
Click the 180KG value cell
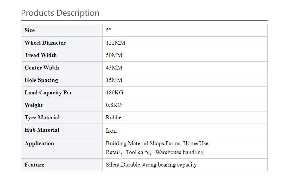[185, 93]
